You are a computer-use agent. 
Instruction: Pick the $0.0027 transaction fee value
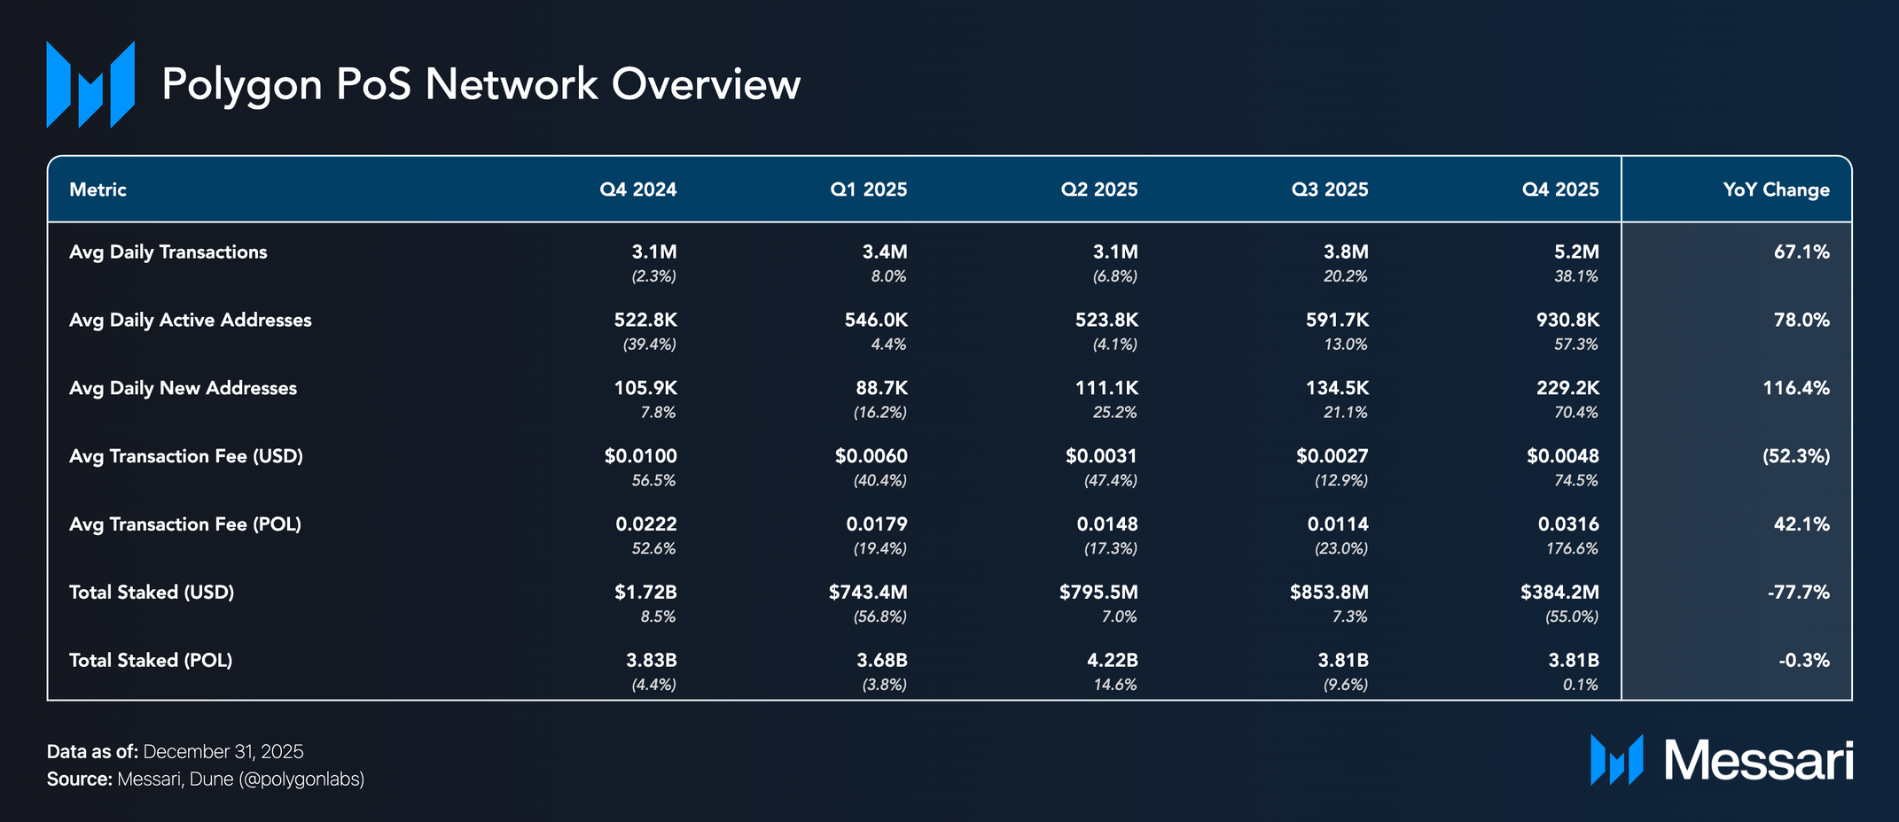click(x=1332, y=456)
